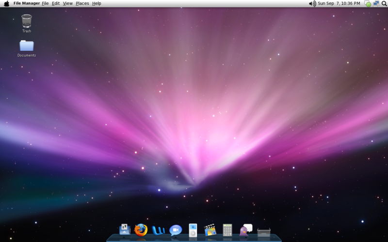Select the Trash desktop icon
The image size is (388, 242).
pos(27,21)
